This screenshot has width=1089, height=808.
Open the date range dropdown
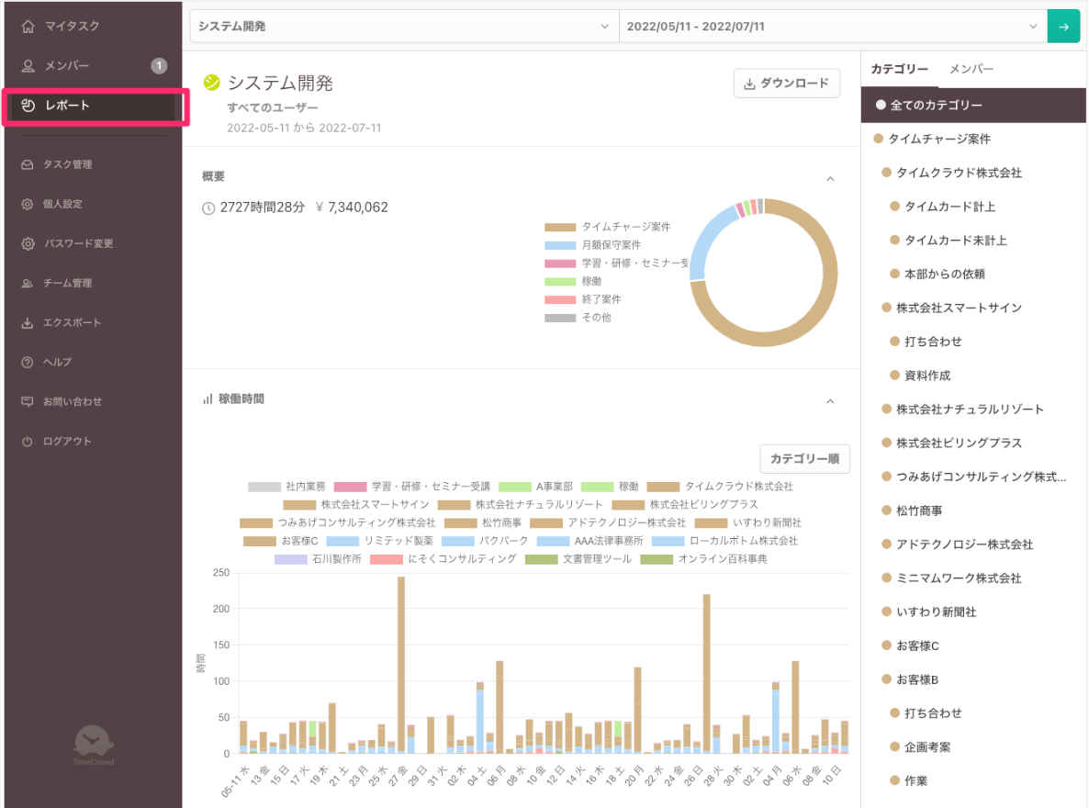tap(832, 27)
